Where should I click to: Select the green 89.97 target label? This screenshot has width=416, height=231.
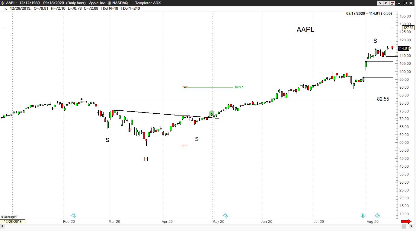click(239, 87)
